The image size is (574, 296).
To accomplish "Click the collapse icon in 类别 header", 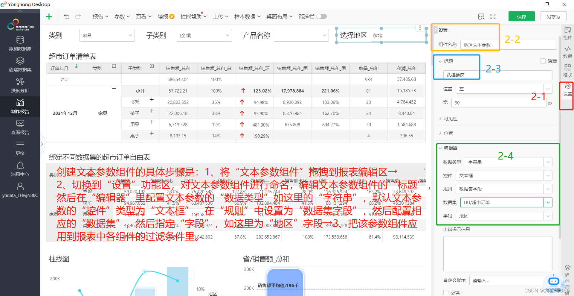I will point(114,66).
